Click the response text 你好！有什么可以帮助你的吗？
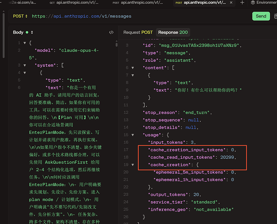 tap(208, 90)
